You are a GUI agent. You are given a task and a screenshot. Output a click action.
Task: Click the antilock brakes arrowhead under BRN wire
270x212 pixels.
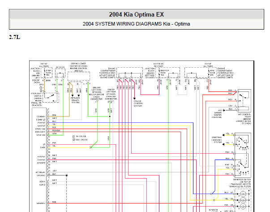(73, 95)
